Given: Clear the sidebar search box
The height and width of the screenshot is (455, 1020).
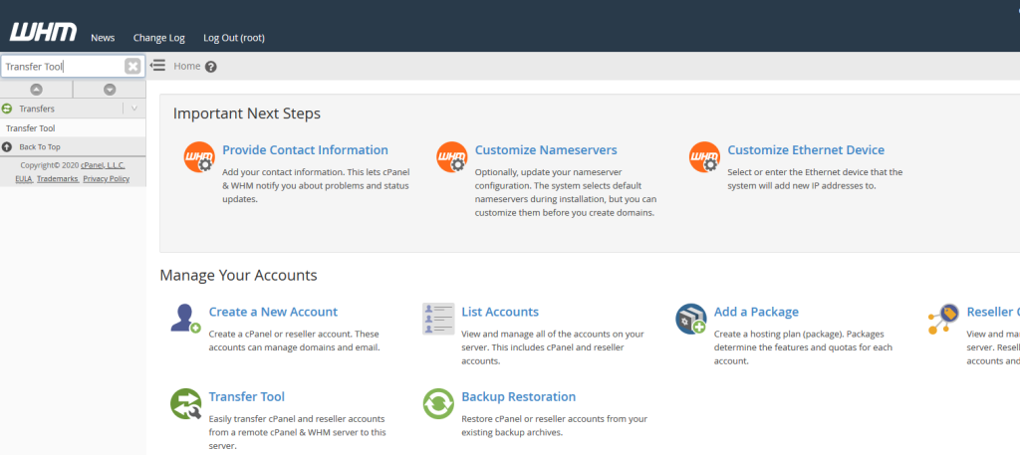Looking at the screenshot, I should pyautogui.click(x=132, y=67).
